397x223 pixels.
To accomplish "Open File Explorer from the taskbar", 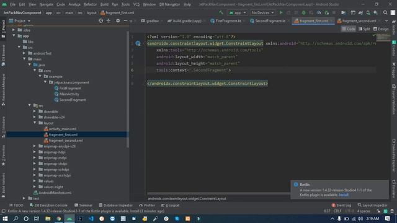I will coord(48,219).
